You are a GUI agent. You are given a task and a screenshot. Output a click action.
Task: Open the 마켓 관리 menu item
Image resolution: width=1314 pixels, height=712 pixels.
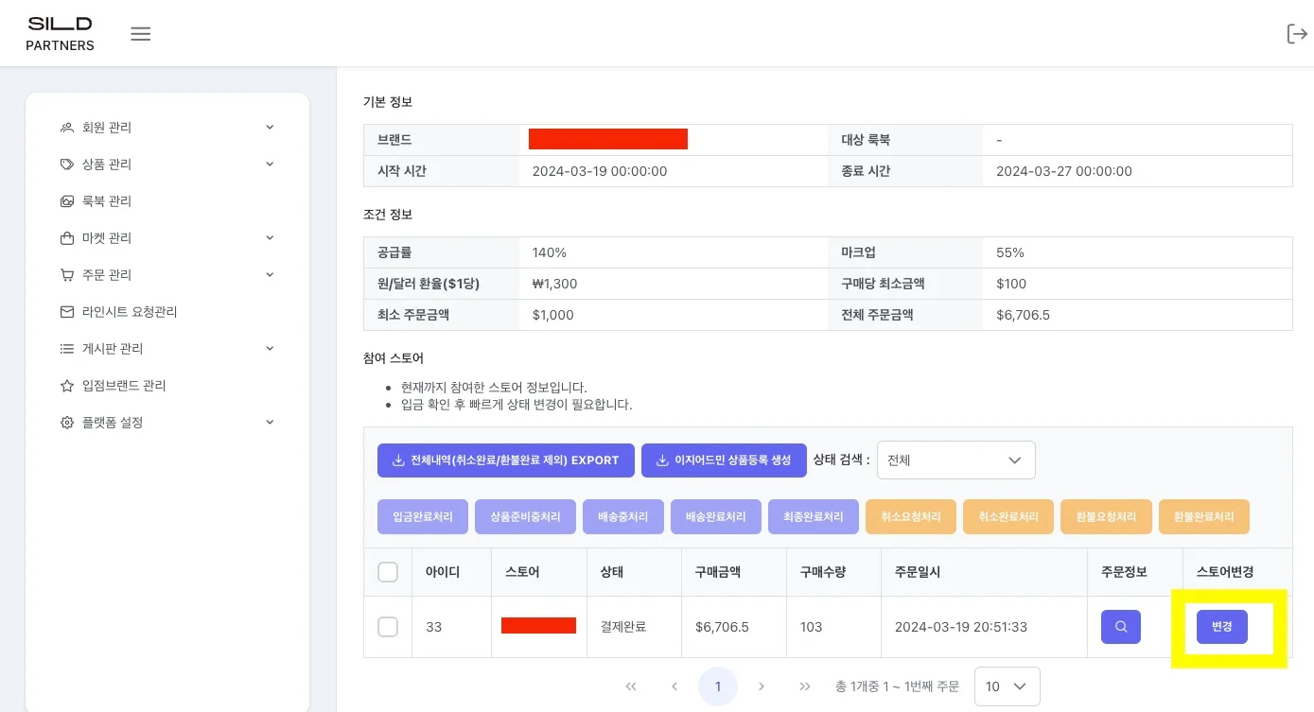166,238
